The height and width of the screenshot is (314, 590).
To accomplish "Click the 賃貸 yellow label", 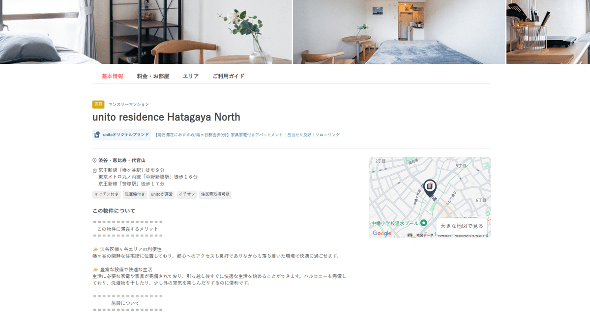I will (98, 104).
